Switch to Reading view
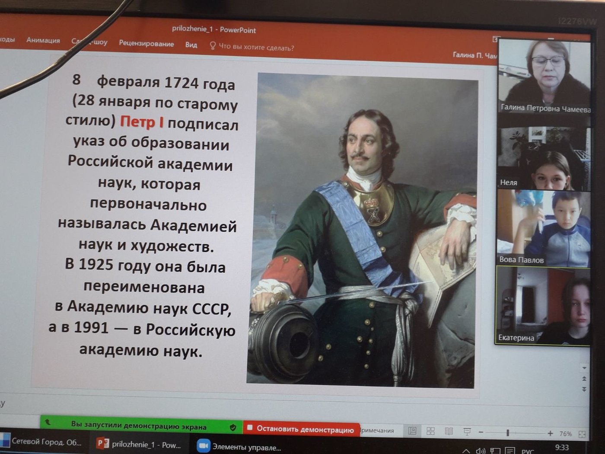 (449, 431)
